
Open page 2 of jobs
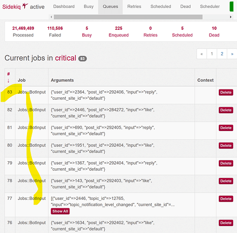click(x=222, y=54)
